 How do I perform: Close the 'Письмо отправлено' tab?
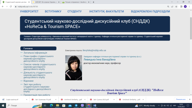point(89,2)
